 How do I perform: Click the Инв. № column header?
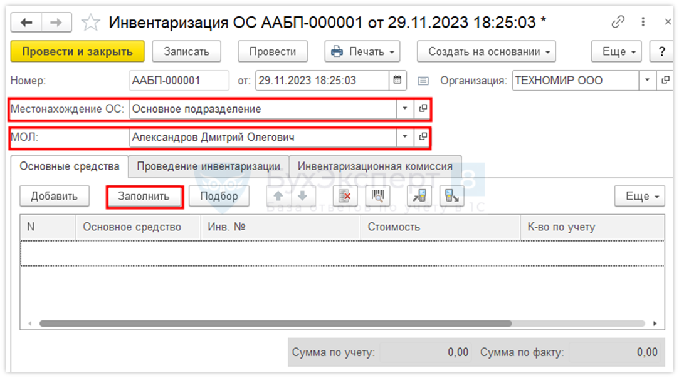(281, 227)
